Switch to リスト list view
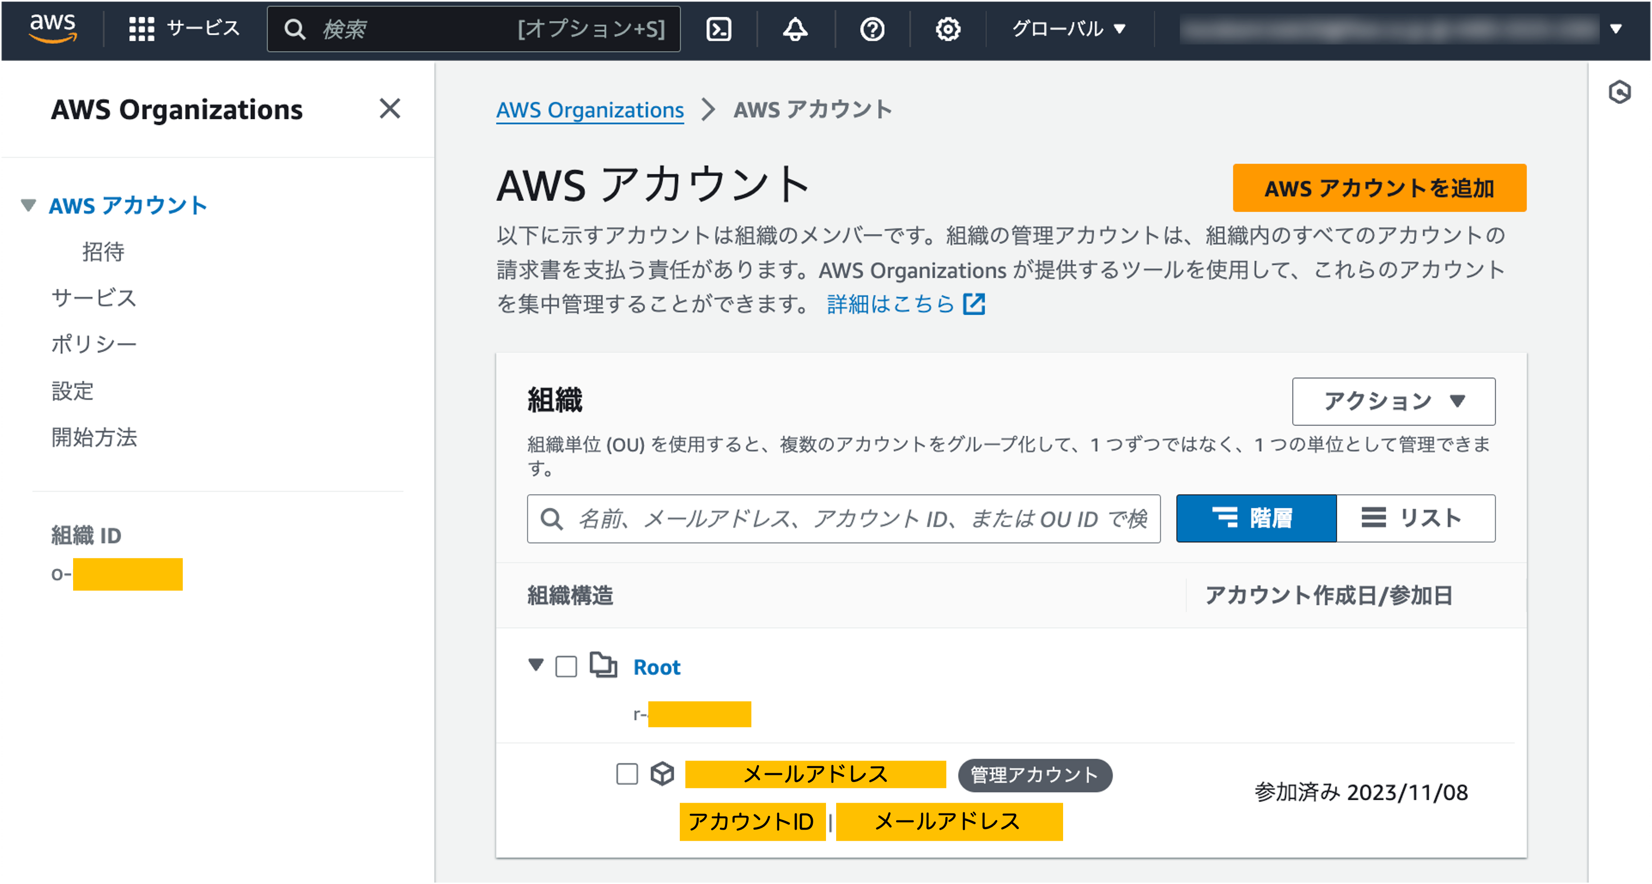The image size is (1652, 884). pyautogui.click(x=1416, y=518)
